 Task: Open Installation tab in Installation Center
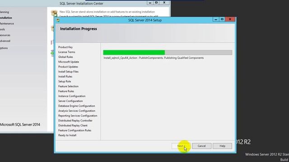(x=6, y=18)
